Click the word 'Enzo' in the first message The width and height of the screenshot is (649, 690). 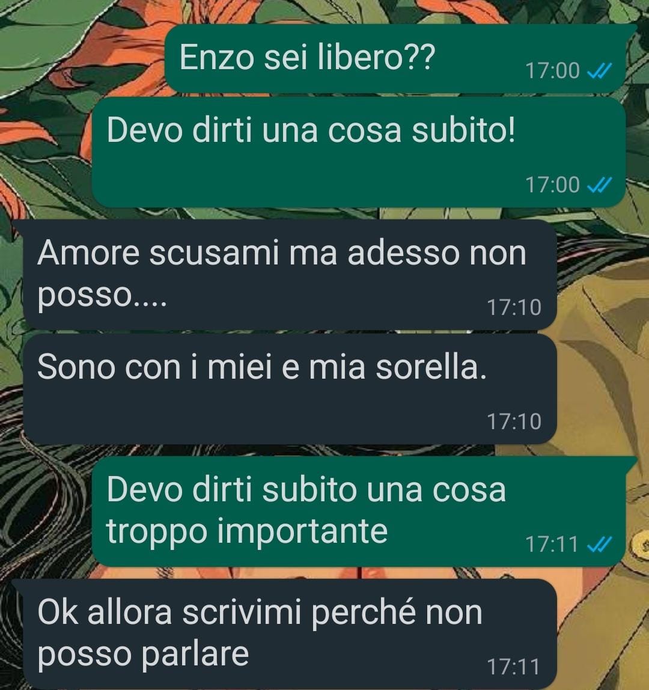pos(216,57)
